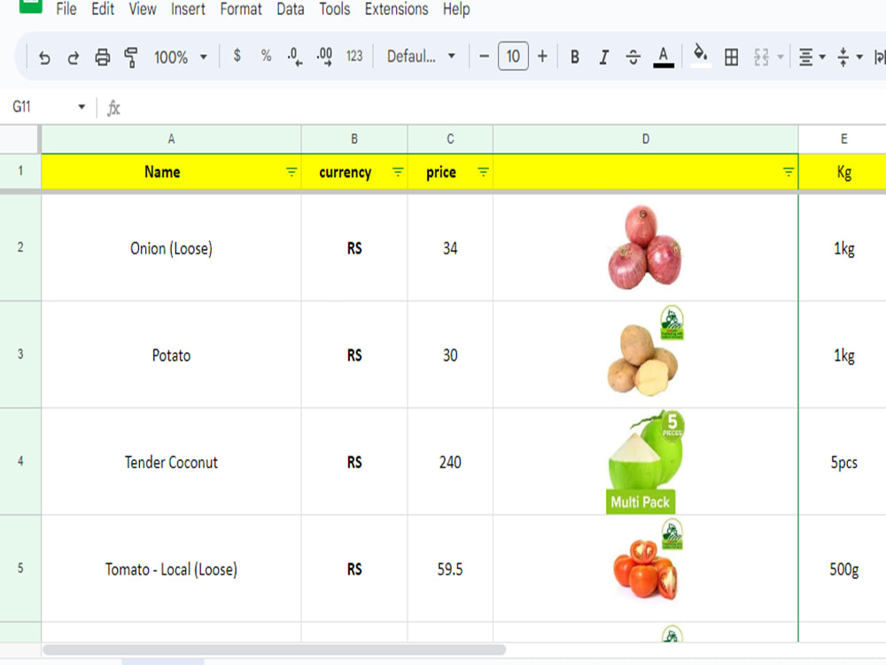Open the price column filter

[x=483, y=172]
